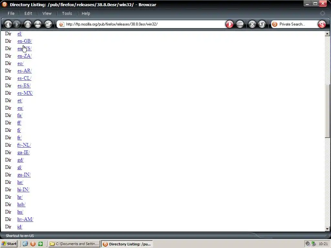331x248 pixels.
Task: Print the page with the printer icon
Action: pyautogui.click(x=38, y=24)
